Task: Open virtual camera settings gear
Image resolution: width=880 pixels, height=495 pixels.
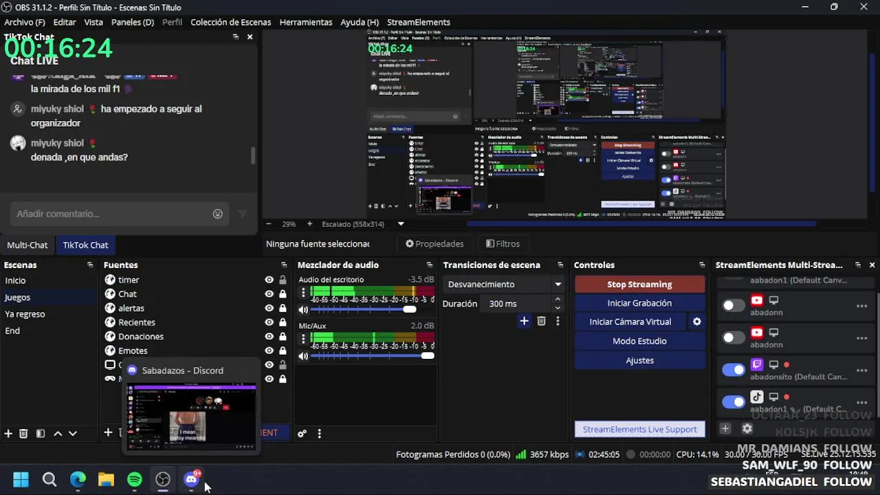Action: coord(696,322)
